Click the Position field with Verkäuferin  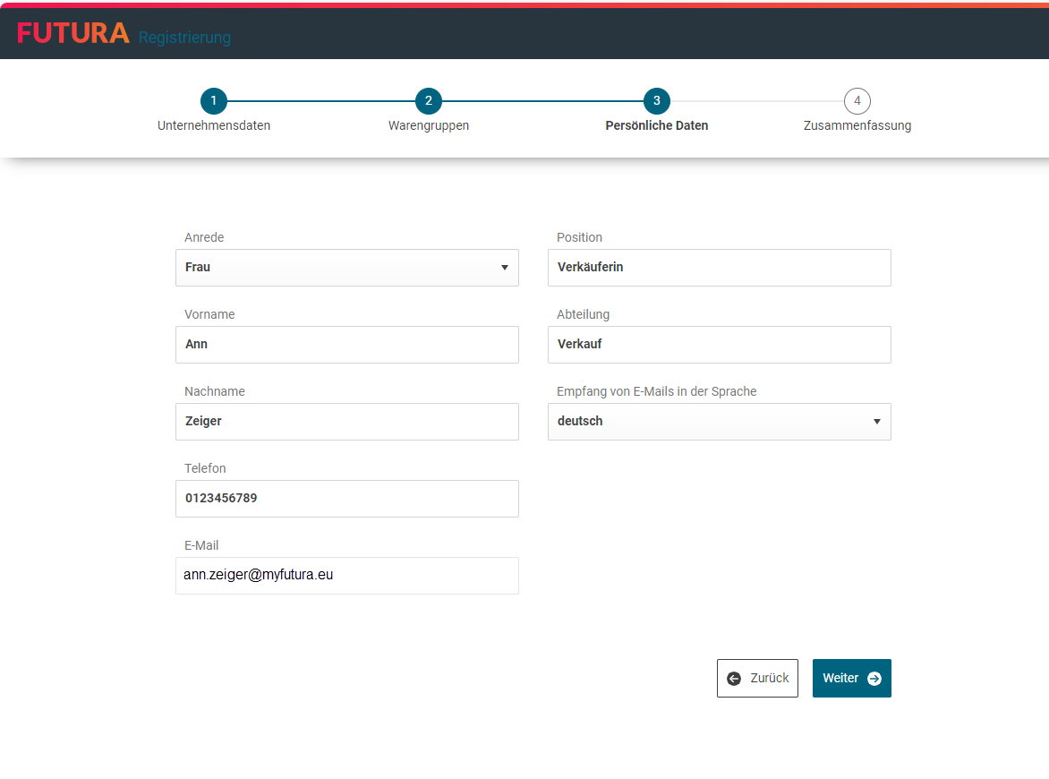pos(719,268)
